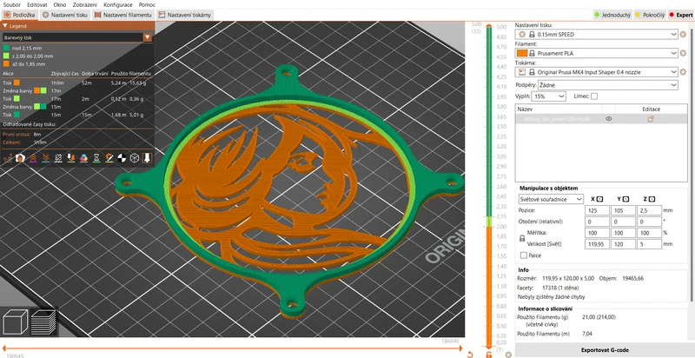
Task: Switch to Podložka tab
Action: coord(19,15)
